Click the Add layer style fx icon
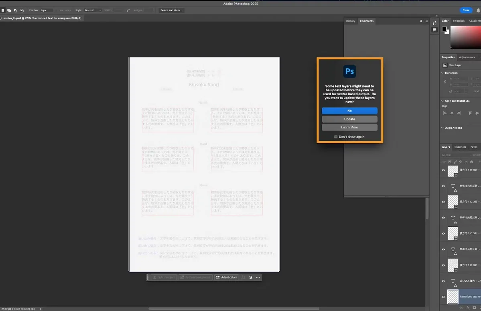The width and height of the screenshot is (481, 311). click(x=468, y=307)
